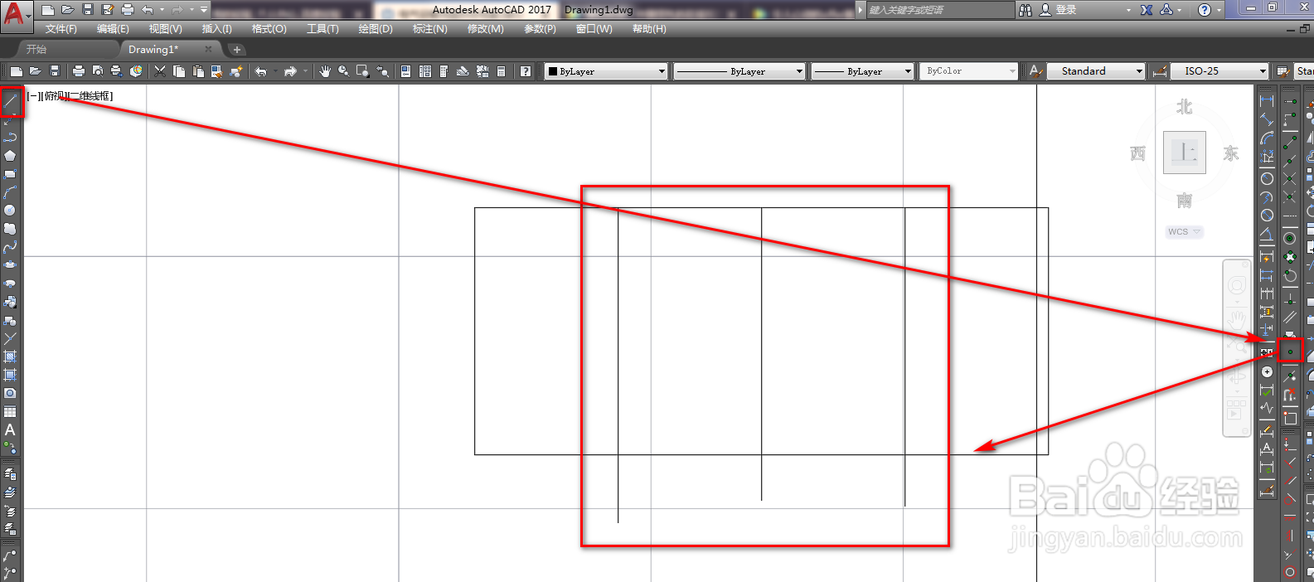
Task: Select the Table tool in left toolbar
Action: (10, 411)
